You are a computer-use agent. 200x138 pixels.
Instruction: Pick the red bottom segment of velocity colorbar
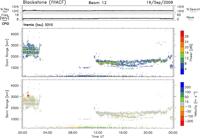pos(182,123)
